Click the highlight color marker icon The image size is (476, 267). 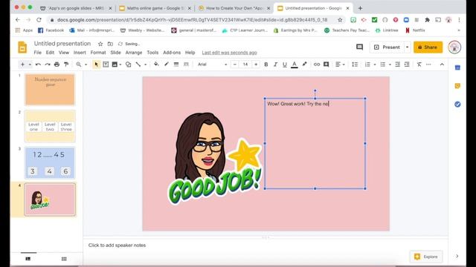point(304,65)
